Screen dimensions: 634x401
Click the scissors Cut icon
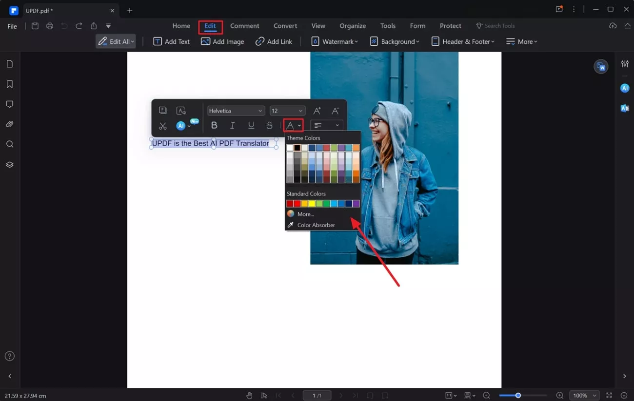(x=163, y=126)
